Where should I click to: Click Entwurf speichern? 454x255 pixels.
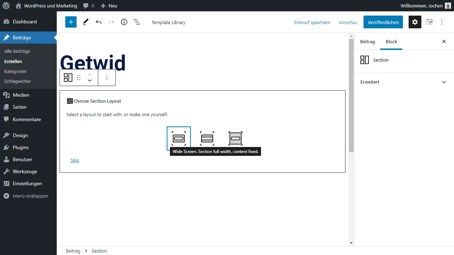click(312, 22)
